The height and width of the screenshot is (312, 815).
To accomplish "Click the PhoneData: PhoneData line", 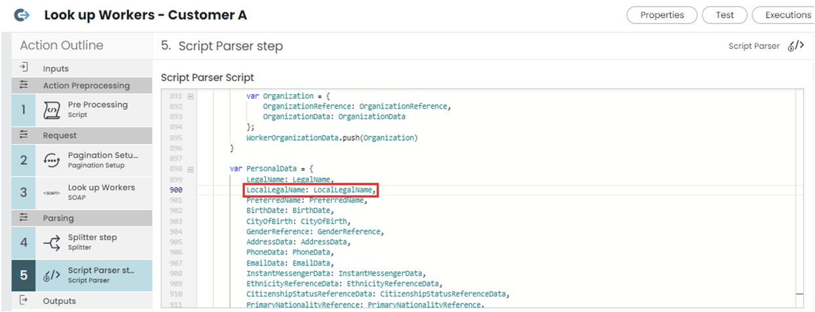I will coord(290,252).
